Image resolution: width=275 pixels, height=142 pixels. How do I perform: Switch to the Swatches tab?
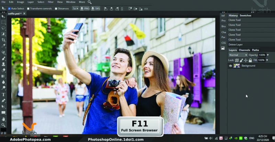(245, 15)
